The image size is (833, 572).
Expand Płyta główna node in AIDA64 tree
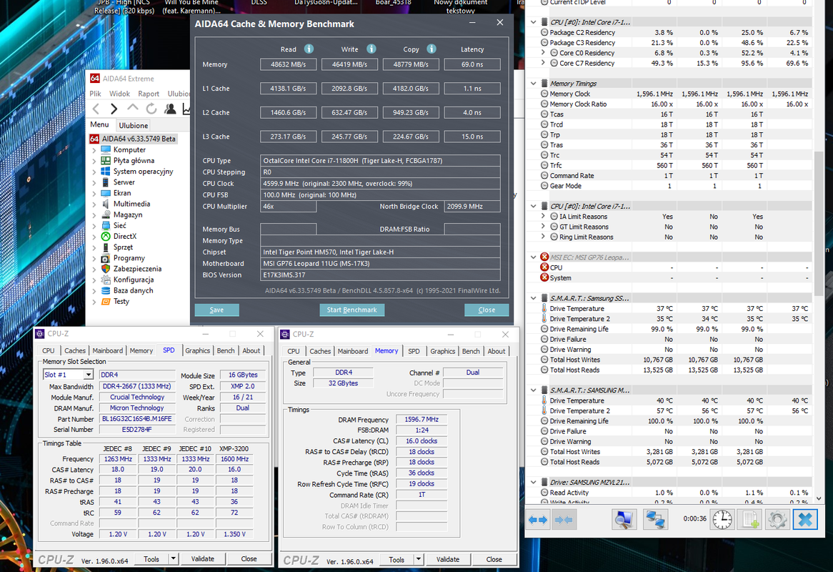94,161
